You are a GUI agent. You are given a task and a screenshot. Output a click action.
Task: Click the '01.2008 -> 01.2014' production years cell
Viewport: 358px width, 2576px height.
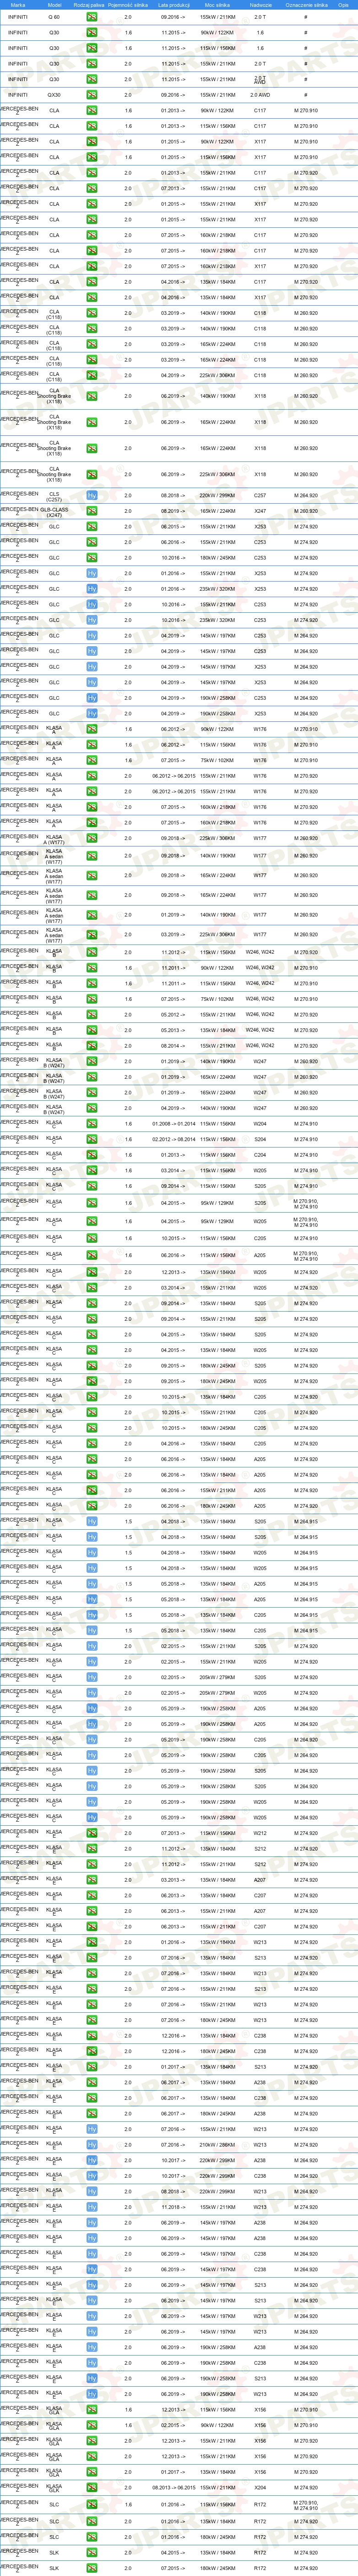[174, 1124]
